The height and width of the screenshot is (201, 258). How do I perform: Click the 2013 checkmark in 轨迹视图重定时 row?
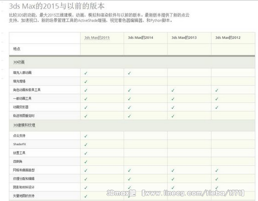[173, 116]
